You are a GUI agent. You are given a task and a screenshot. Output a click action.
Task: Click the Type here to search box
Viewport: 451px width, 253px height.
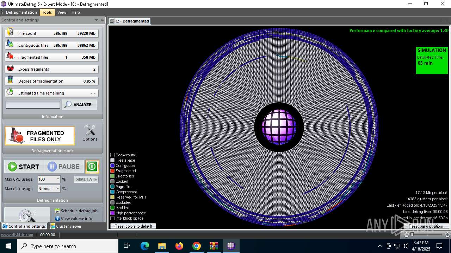(x=68, y=246)
